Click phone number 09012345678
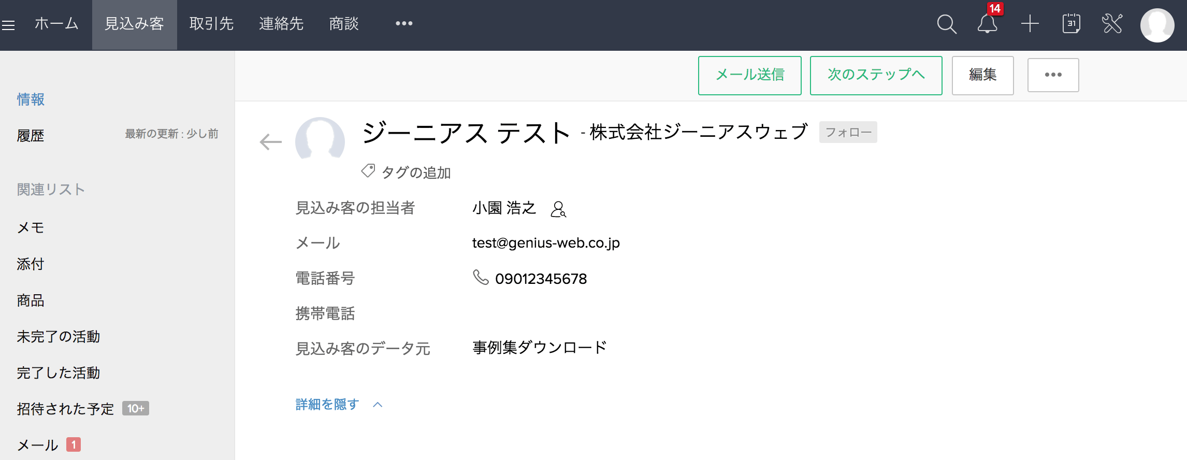Image resolution: width=1187 pixels, height=460 pixels. click(541, 279)
